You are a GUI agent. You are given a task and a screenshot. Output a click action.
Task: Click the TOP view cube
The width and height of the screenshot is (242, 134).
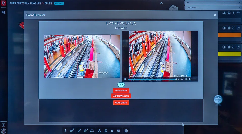point(173,8)
